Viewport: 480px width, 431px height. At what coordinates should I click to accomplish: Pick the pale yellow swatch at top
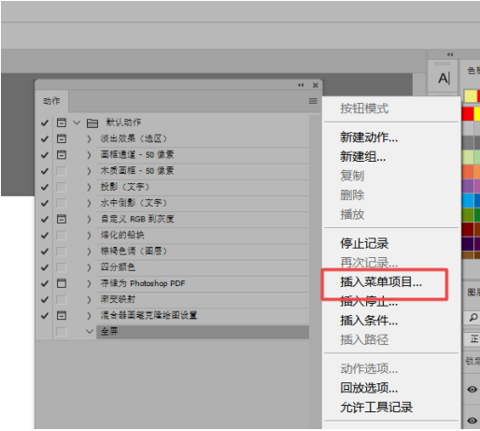(471, 95)
